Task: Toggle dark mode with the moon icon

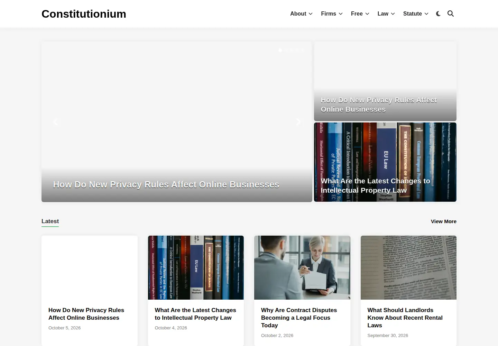Action: coord(438,14)
